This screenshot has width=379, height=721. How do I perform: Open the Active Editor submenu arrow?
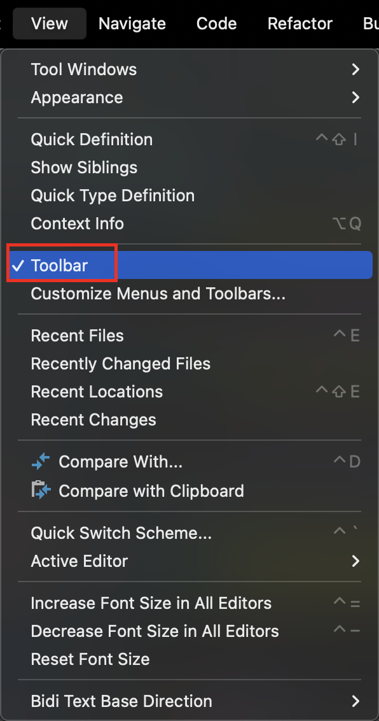coord(355,561)
